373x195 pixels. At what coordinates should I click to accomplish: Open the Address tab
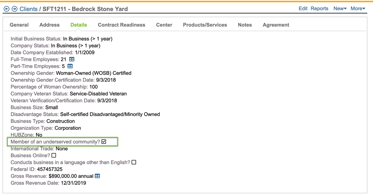click(x=50, y=25)
